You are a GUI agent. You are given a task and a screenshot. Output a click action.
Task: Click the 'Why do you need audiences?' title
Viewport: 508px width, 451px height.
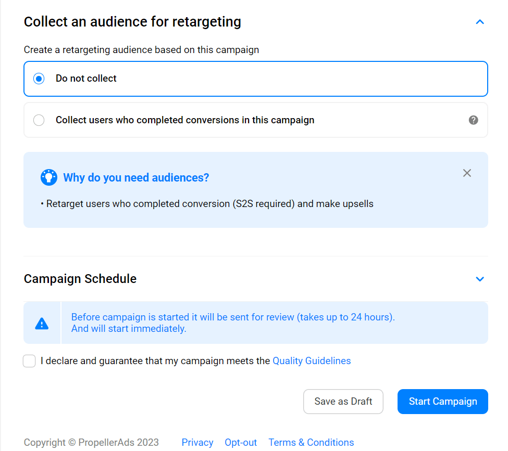pos(136,177)
